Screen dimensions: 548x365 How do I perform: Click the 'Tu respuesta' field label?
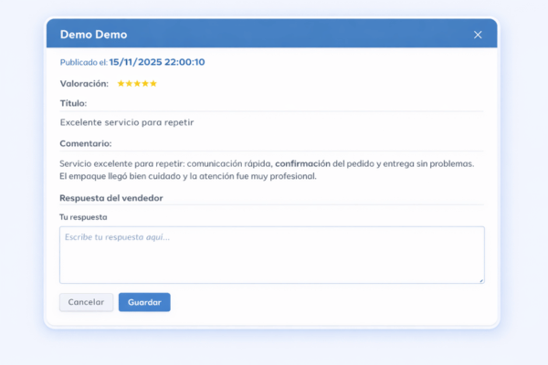83,217
